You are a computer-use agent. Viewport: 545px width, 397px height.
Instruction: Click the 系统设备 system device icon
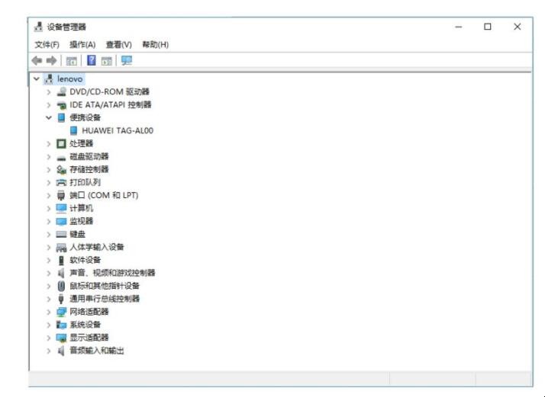tap(61, 325)
